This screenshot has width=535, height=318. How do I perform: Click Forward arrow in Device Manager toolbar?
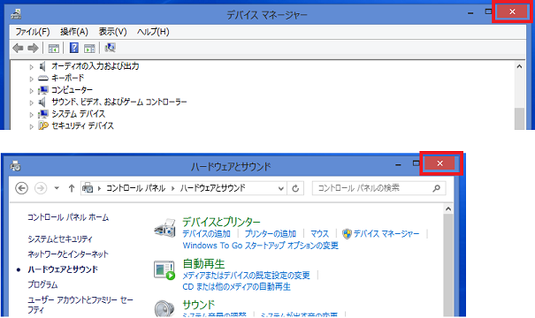(x=33, y=48)
